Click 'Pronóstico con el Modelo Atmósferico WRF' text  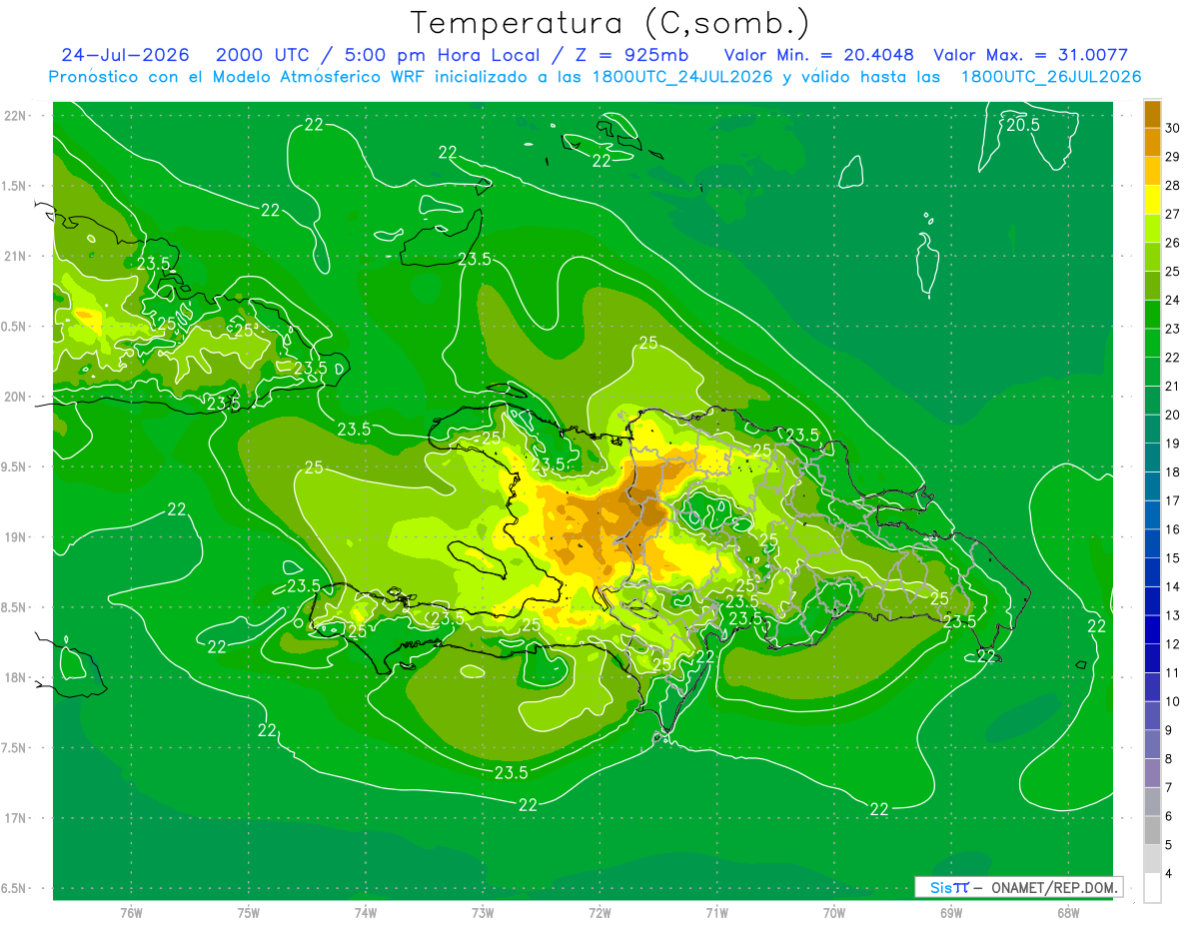[x=236, y=77]
